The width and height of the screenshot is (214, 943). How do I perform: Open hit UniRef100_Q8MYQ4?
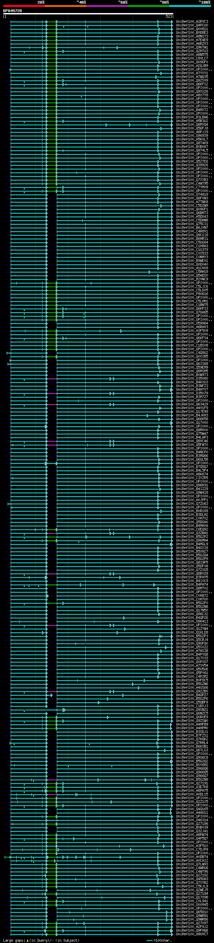(192, 124)
